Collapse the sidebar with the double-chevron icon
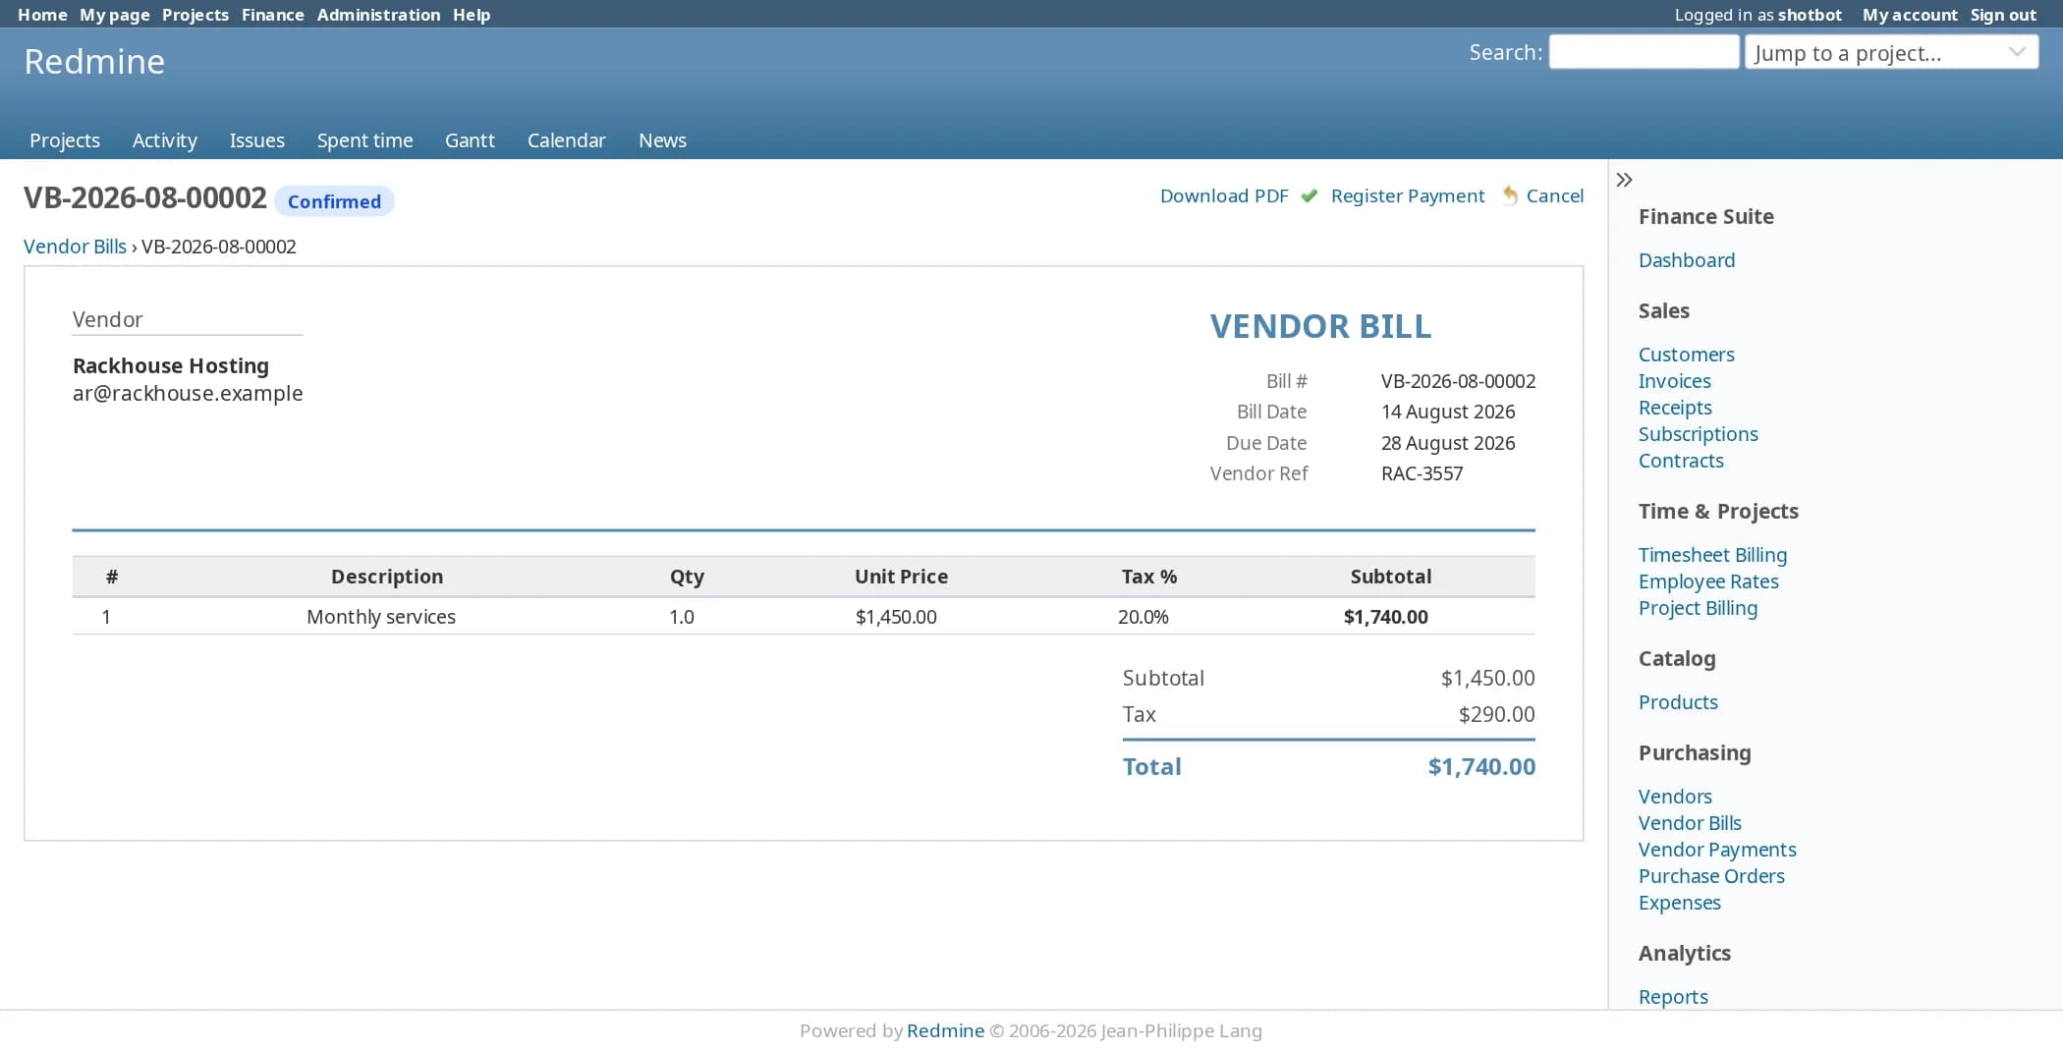 pyautogui.click(x=1624, y=180)
